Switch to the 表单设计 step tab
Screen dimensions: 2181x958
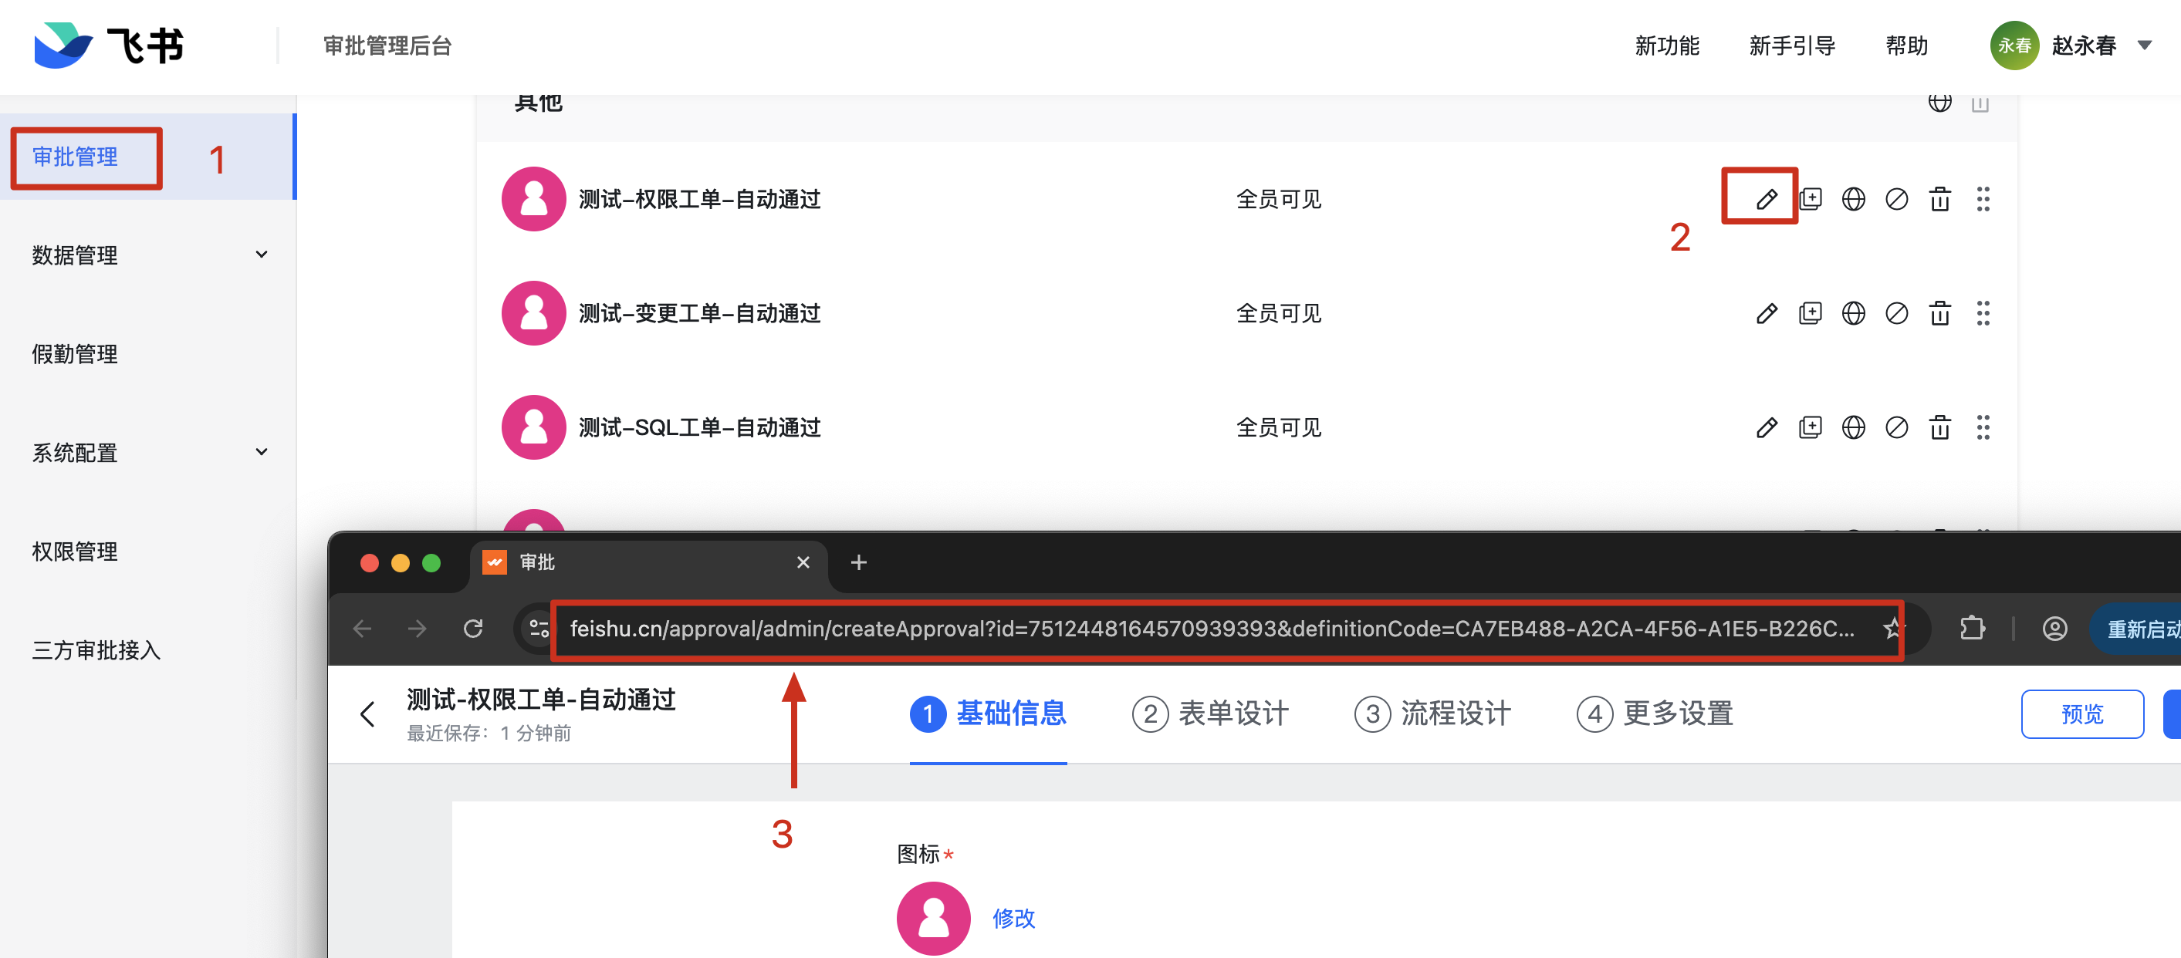pyautogui.click(x=1210, y=714)
